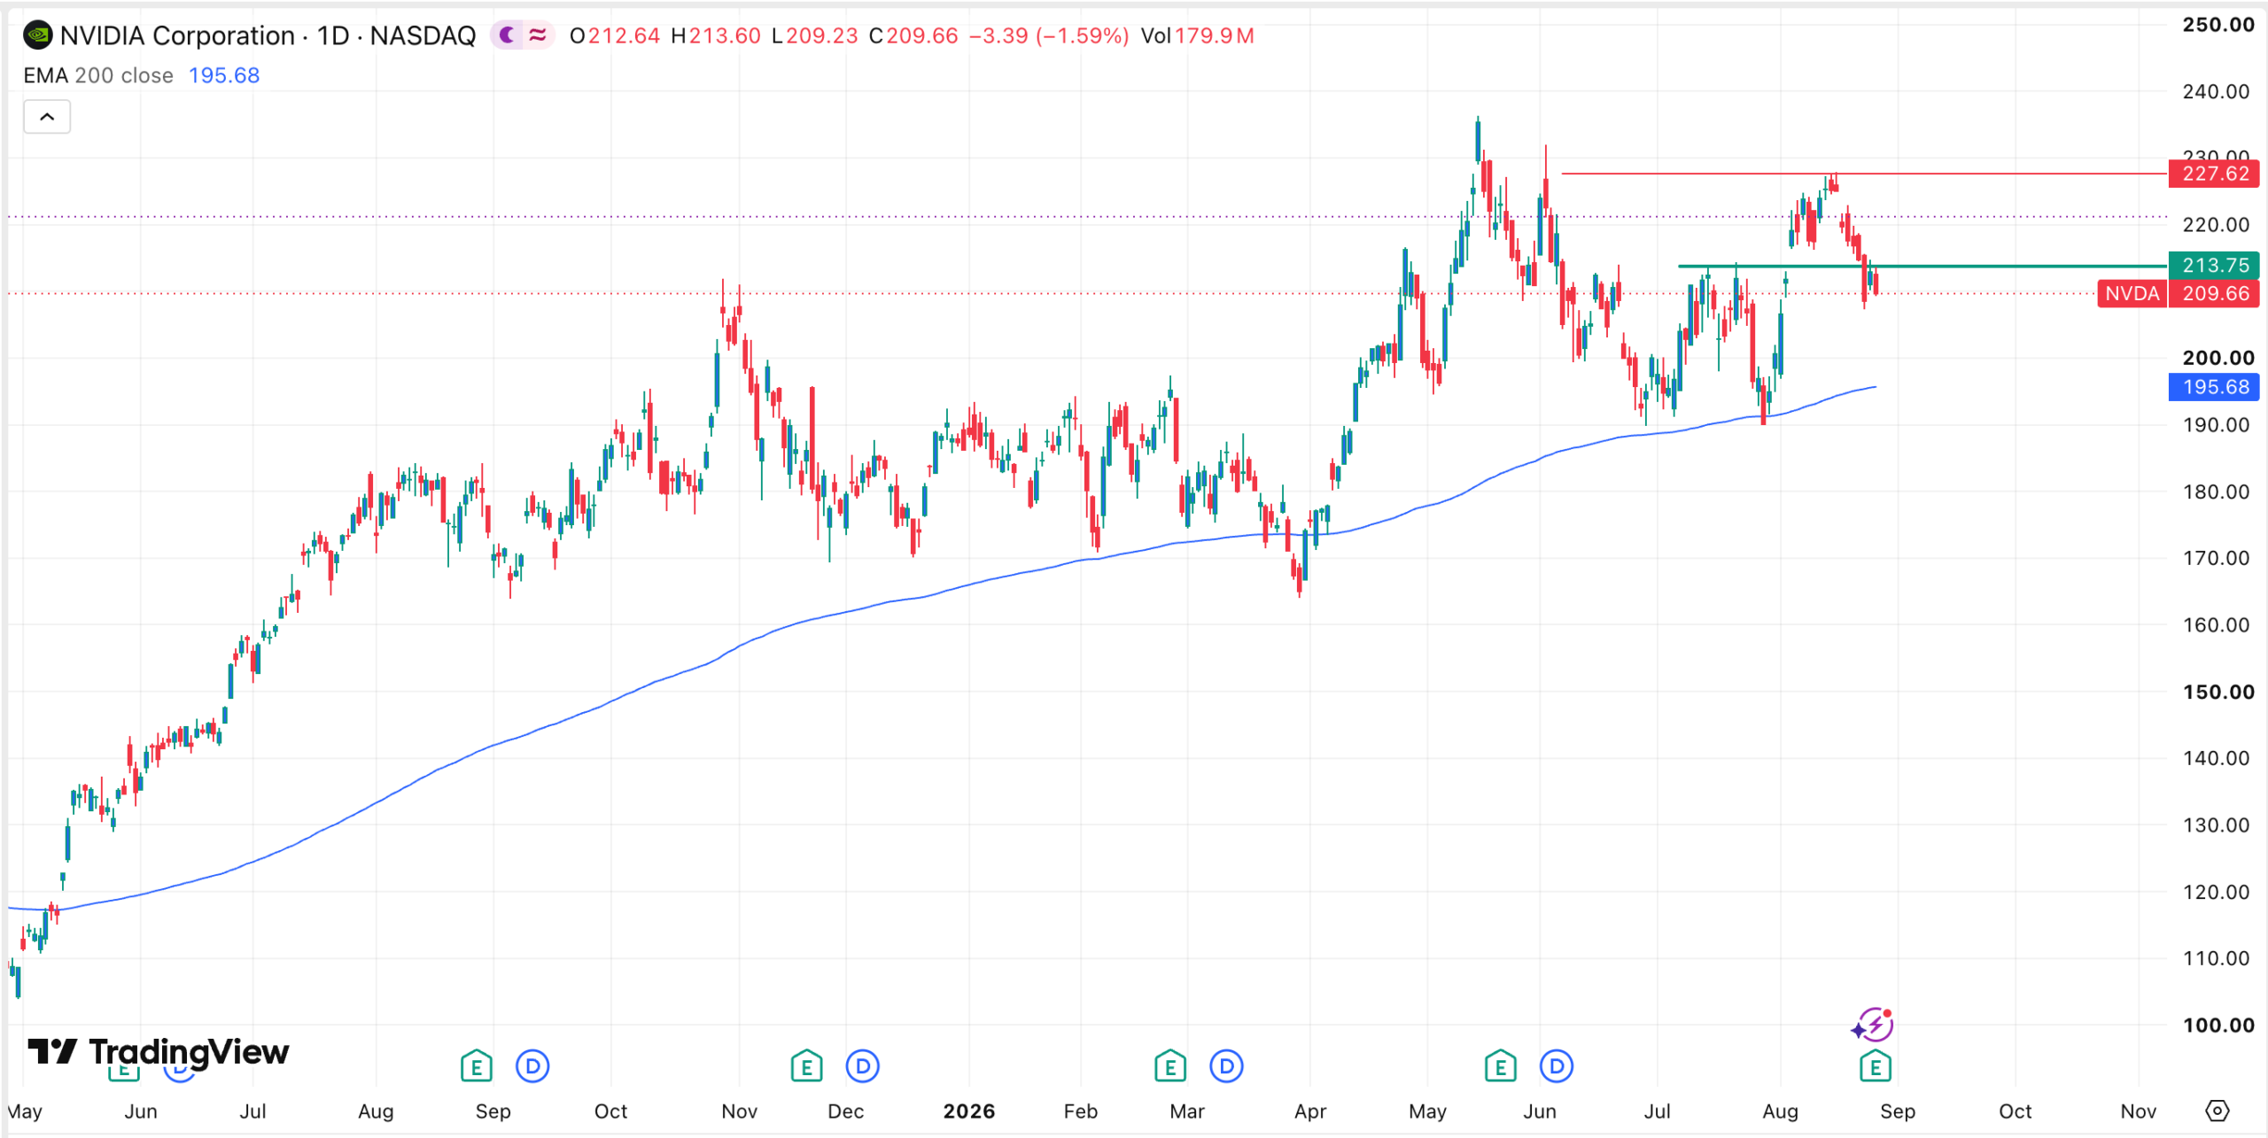The image size is (2268, 1138).
Task: Click the 100.00 price scale label
Action: click(2218, 1026)
